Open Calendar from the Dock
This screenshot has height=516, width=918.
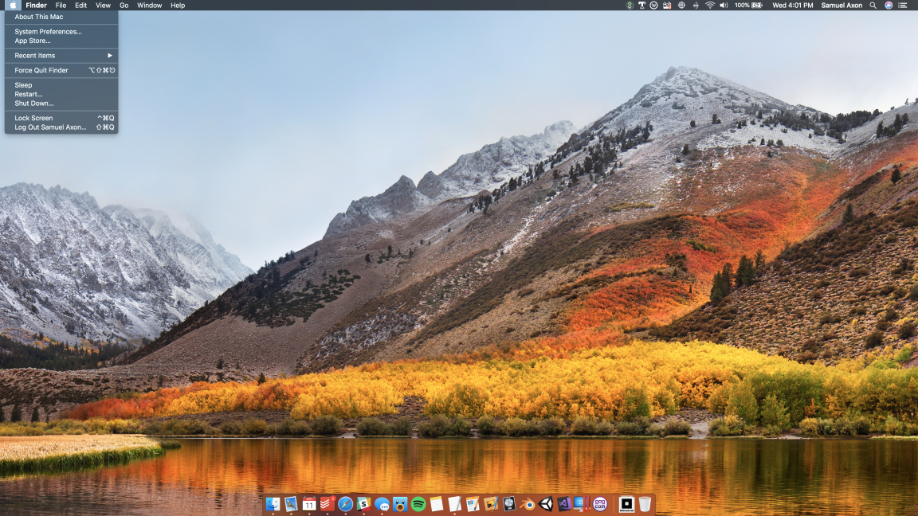click(x=310, y=503)
